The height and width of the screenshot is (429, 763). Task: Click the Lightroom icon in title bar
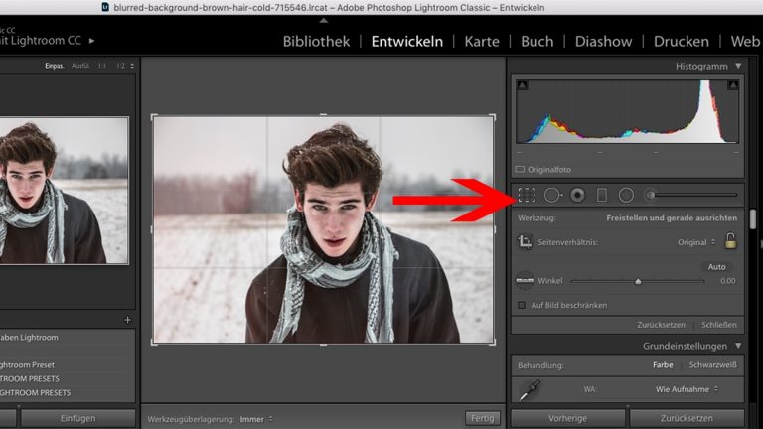105,7
